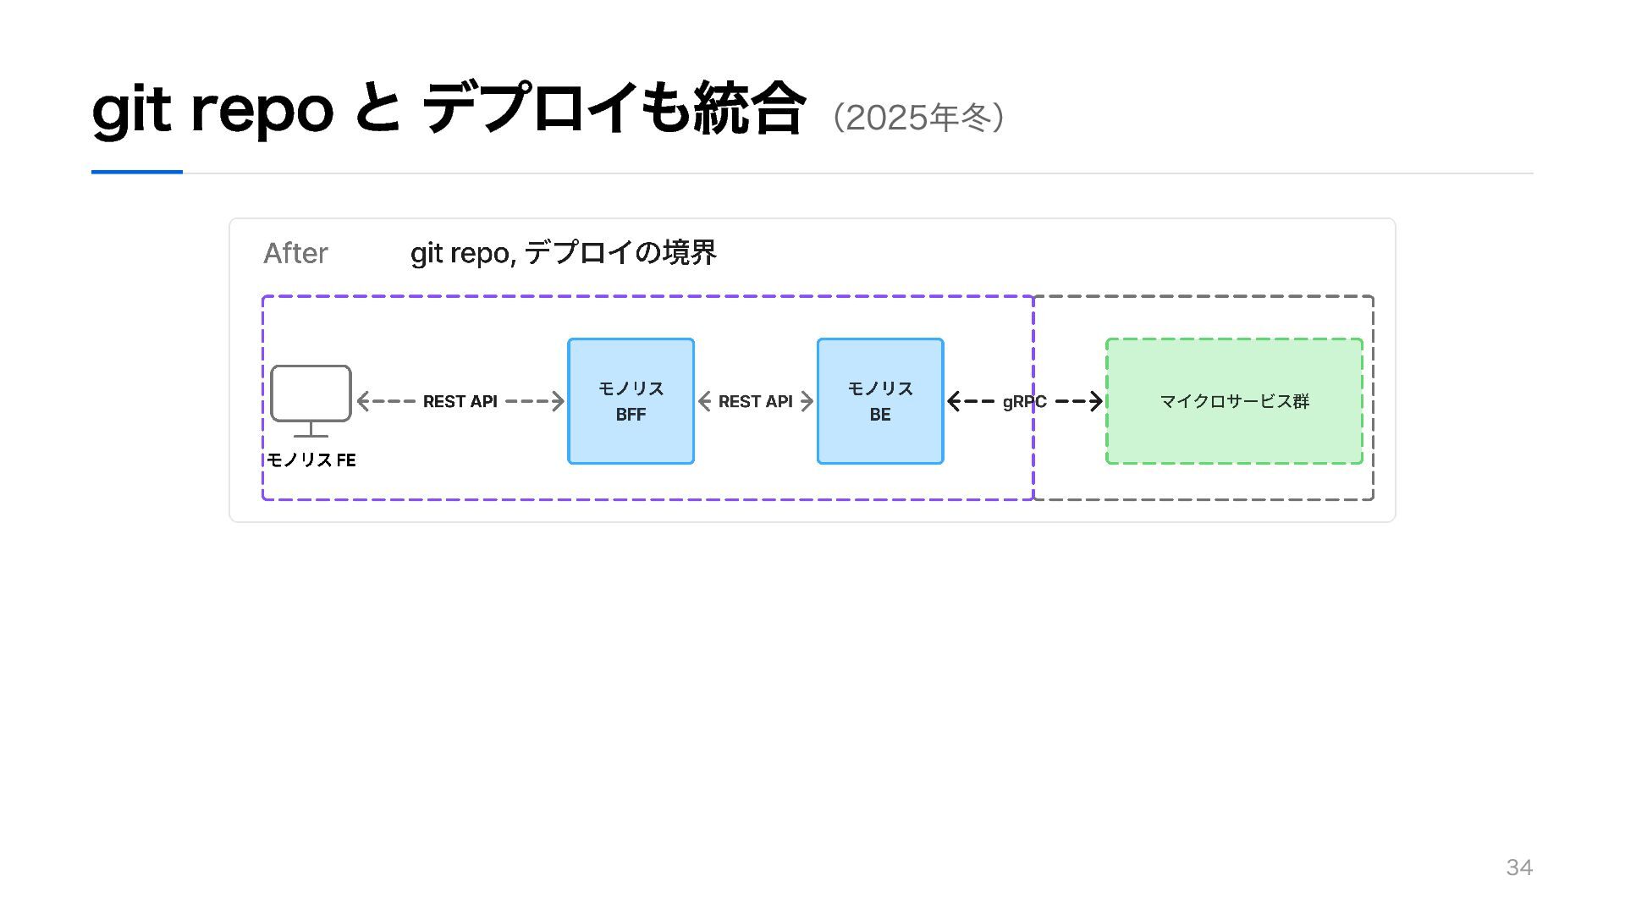Select the モノリス BFF blue box
Screen dimensions: 1625x914
tap(631, 401)
